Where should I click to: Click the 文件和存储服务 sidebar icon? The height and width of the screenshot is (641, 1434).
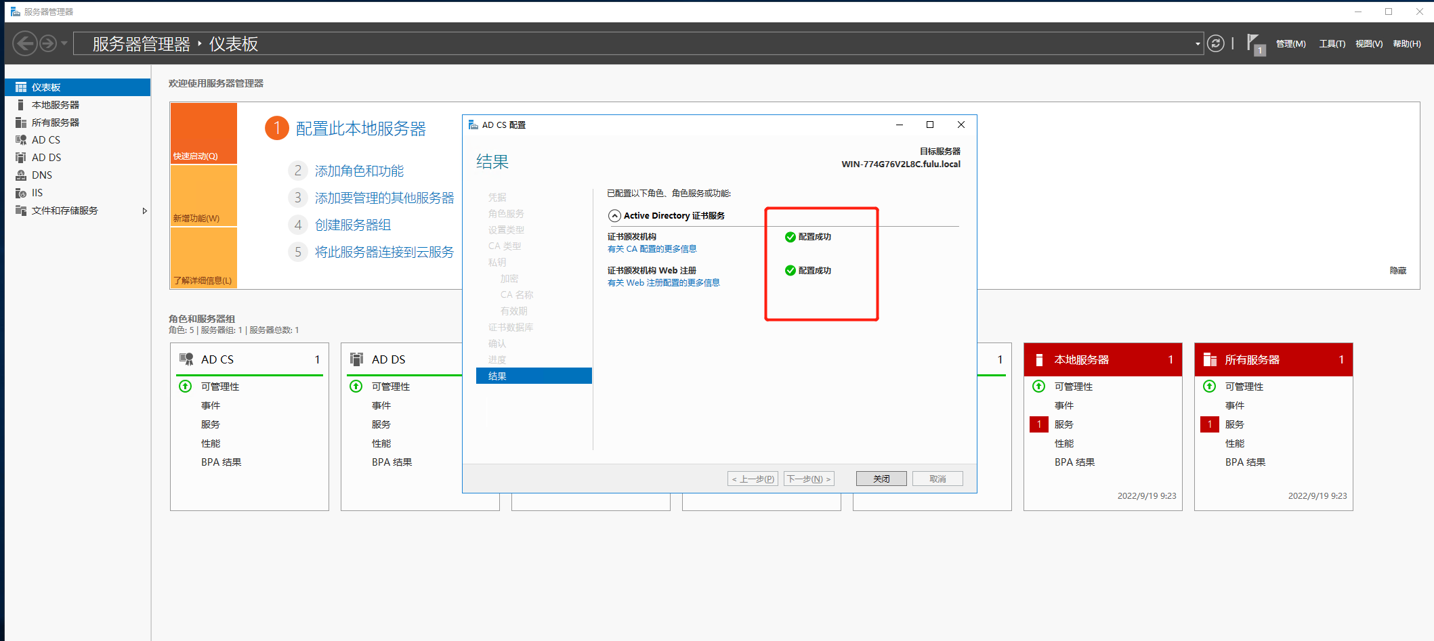point(21,211)
